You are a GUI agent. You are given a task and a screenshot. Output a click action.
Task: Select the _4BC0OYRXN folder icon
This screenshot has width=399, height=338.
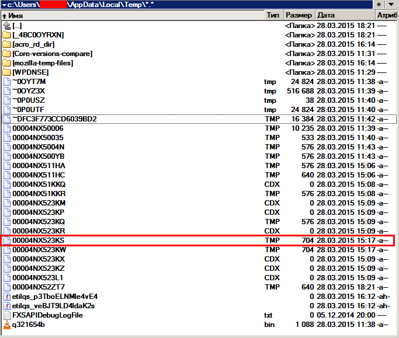click(x=6, y=35)
